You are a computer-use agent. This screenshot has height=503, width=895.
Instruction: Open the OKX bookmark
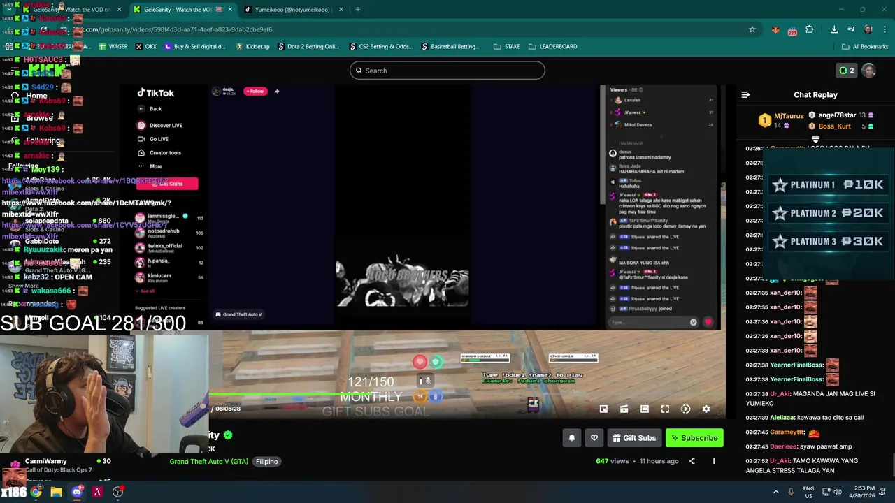pyautogui.click(x=146, y=47)
